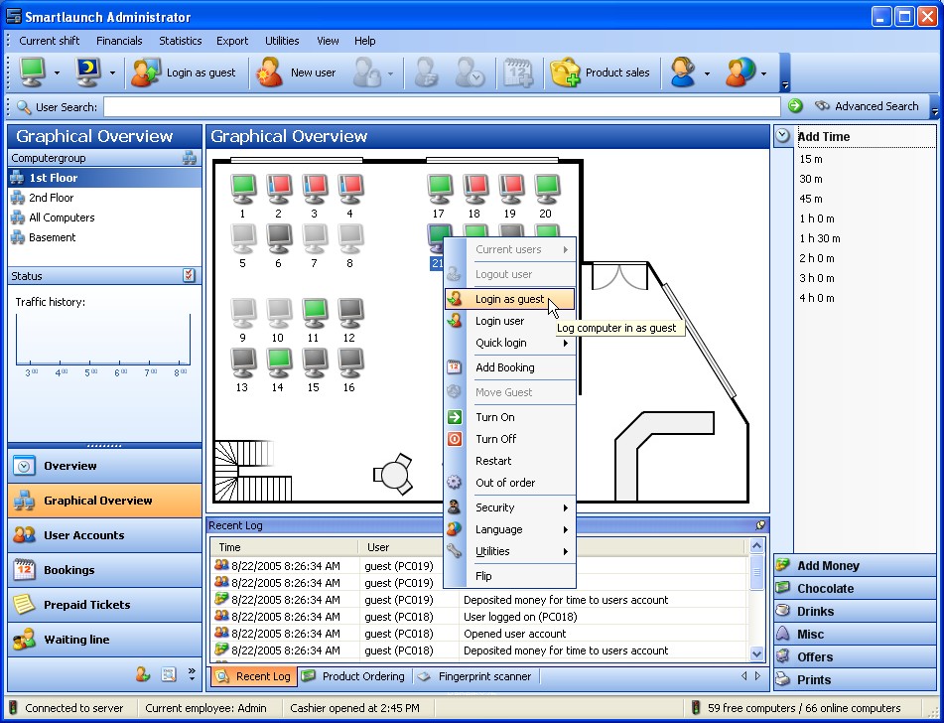Click the user with globe toolbar icon
The image size is (944, 723).
coord(740,72)
